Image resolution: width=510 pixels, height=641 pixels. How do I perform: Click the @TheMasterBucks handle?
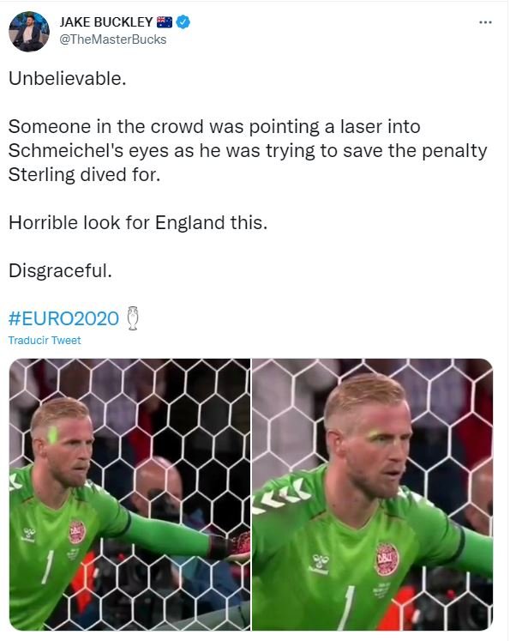[x=113, y=39]
